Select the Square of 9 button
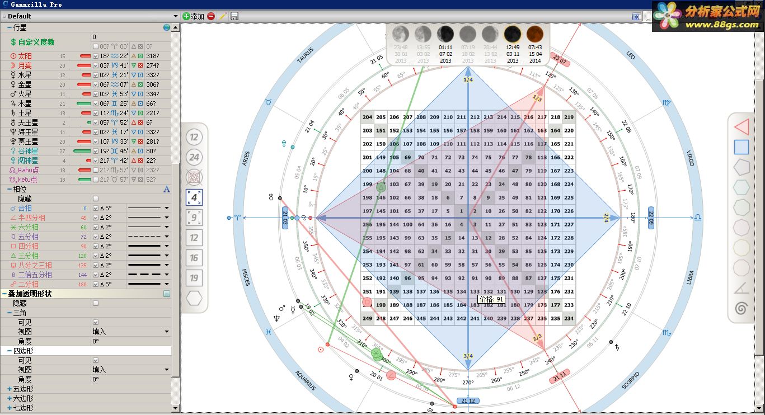765x415 pixels. pyautogui.click(x=194, y=218)
